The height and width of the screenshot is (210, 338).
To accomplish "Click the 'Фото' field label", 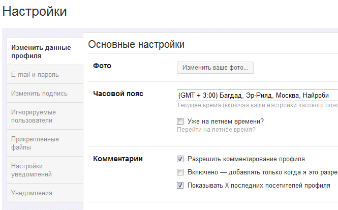I will click(x=102, y=66).
